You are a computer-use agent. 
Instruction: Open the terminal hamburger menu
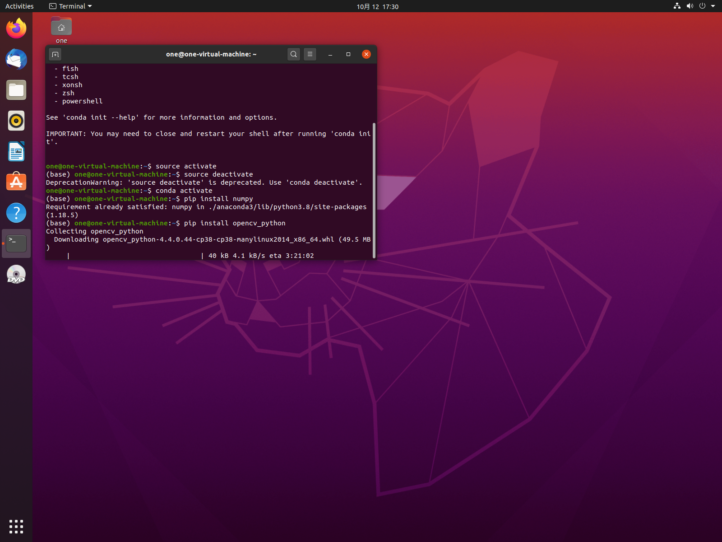(310, 54)
